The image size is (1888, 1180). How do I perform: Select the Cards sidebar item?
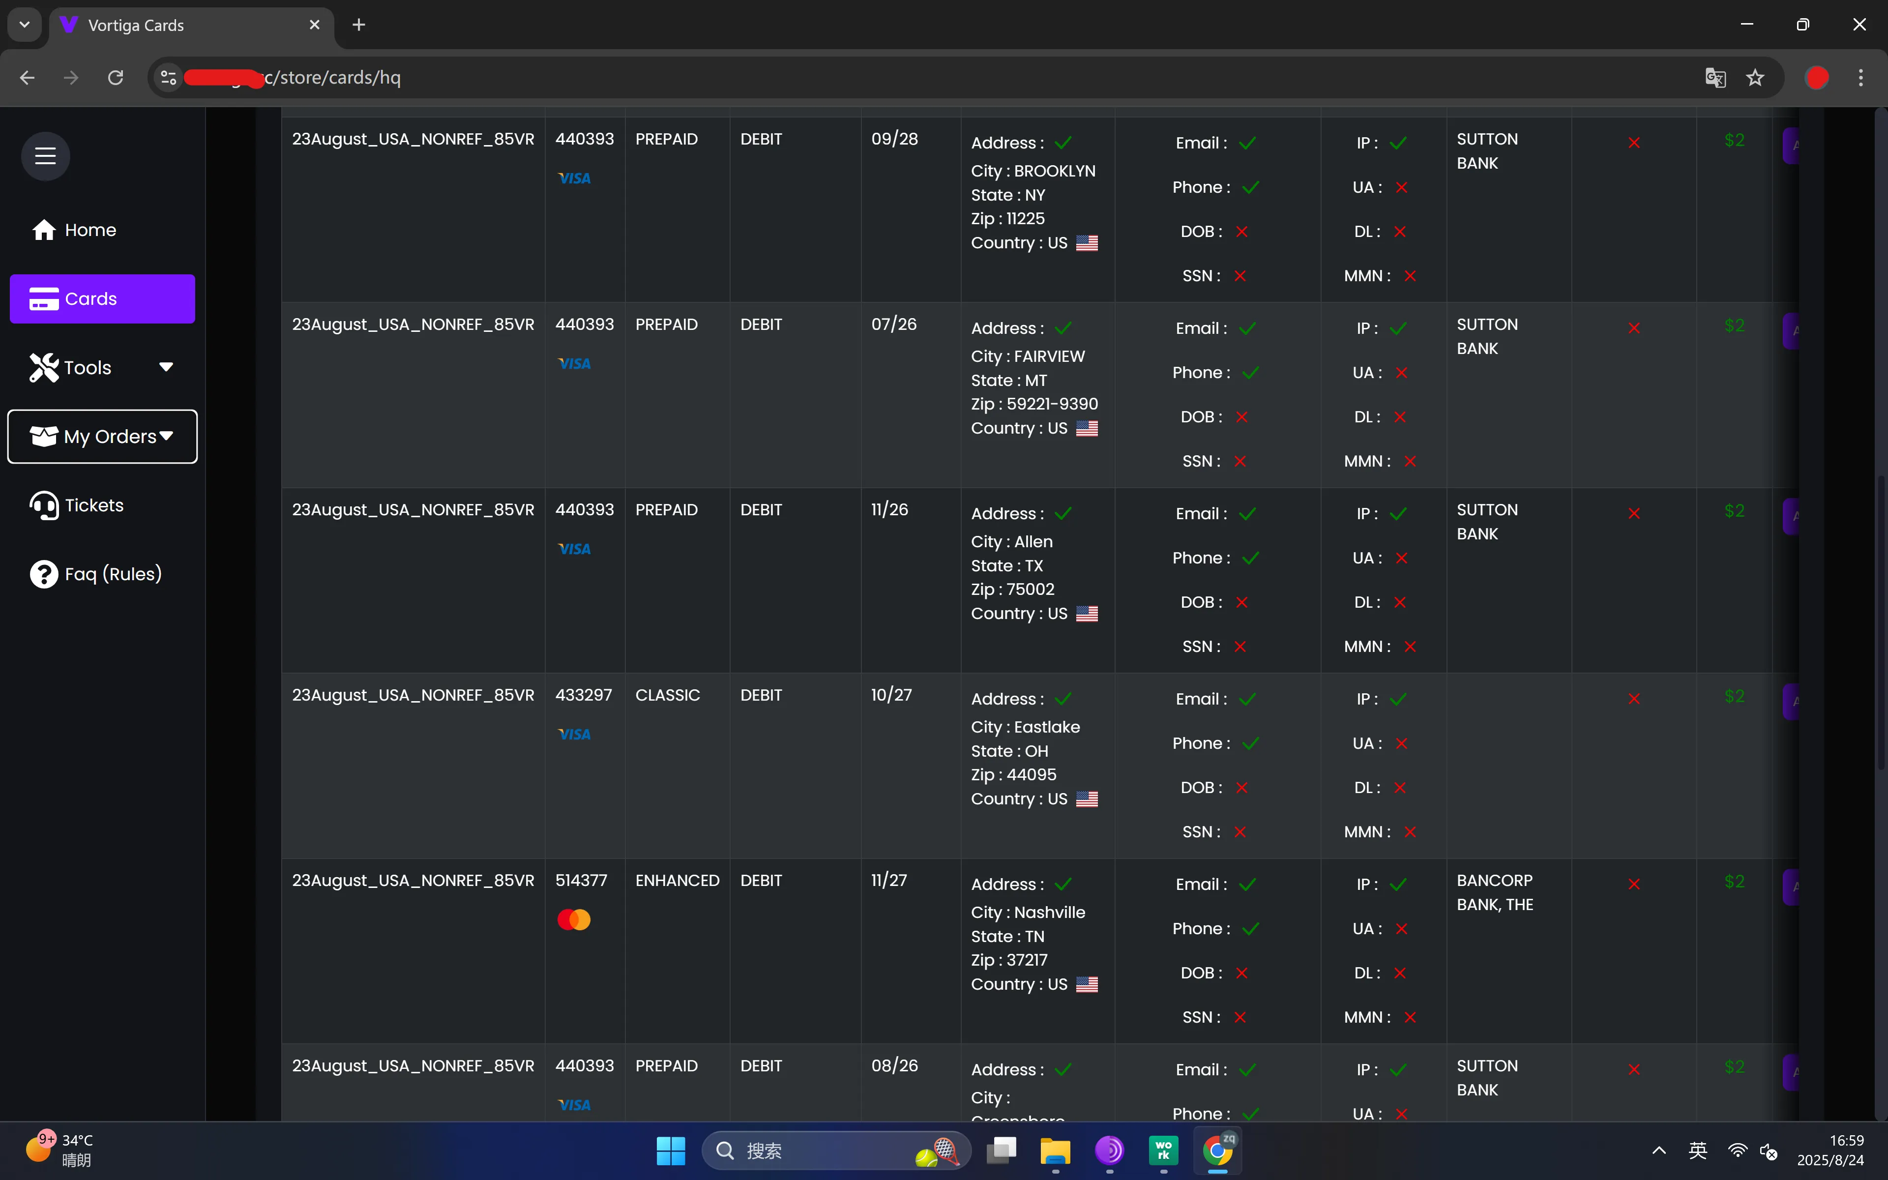pos(102,299)
